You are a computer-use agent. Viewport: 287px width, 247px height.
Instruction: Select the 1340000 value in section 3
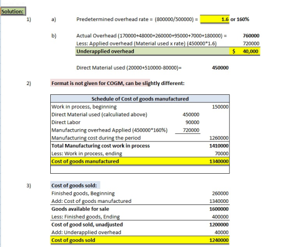219,201
